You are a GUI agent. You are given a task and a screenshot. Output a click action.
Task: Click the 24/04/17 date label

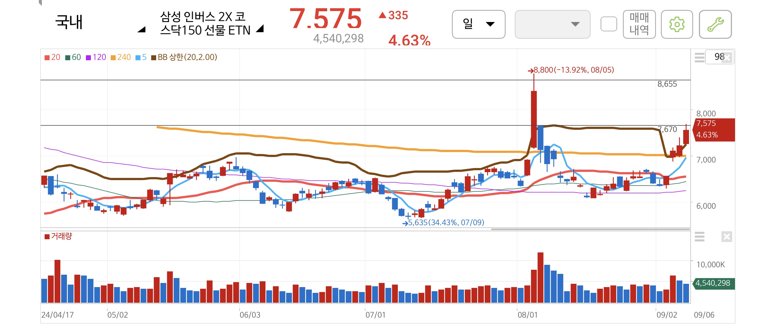pyautogui.click(x=57, y=315)
